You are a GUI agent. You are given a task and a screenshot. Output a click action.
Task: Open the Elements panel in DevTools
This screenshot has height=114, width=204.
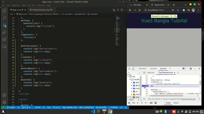(x=142, y=69)
